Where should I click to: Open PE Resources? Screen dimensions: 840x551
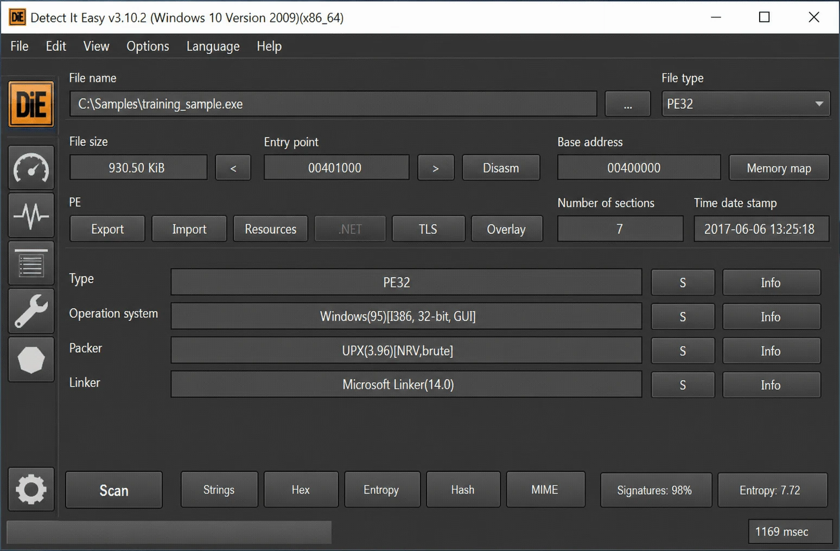pyautogui.click(x=270, y=229)
